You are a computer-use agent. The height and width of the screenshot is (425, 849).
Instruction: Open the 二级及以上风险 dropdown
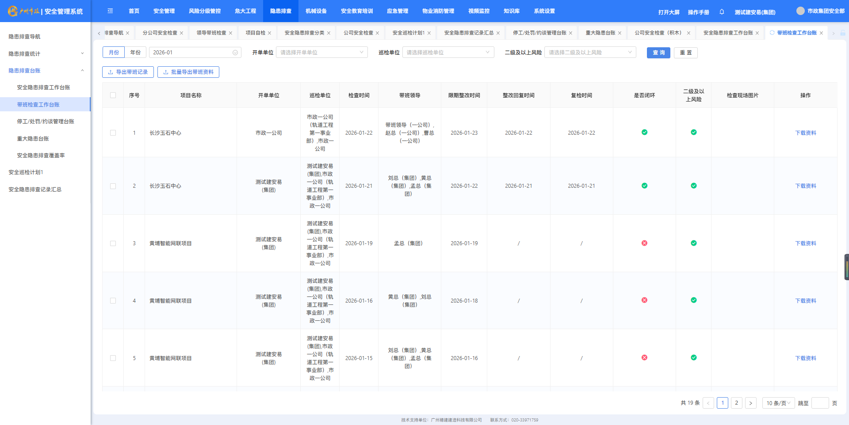[590, 53]
